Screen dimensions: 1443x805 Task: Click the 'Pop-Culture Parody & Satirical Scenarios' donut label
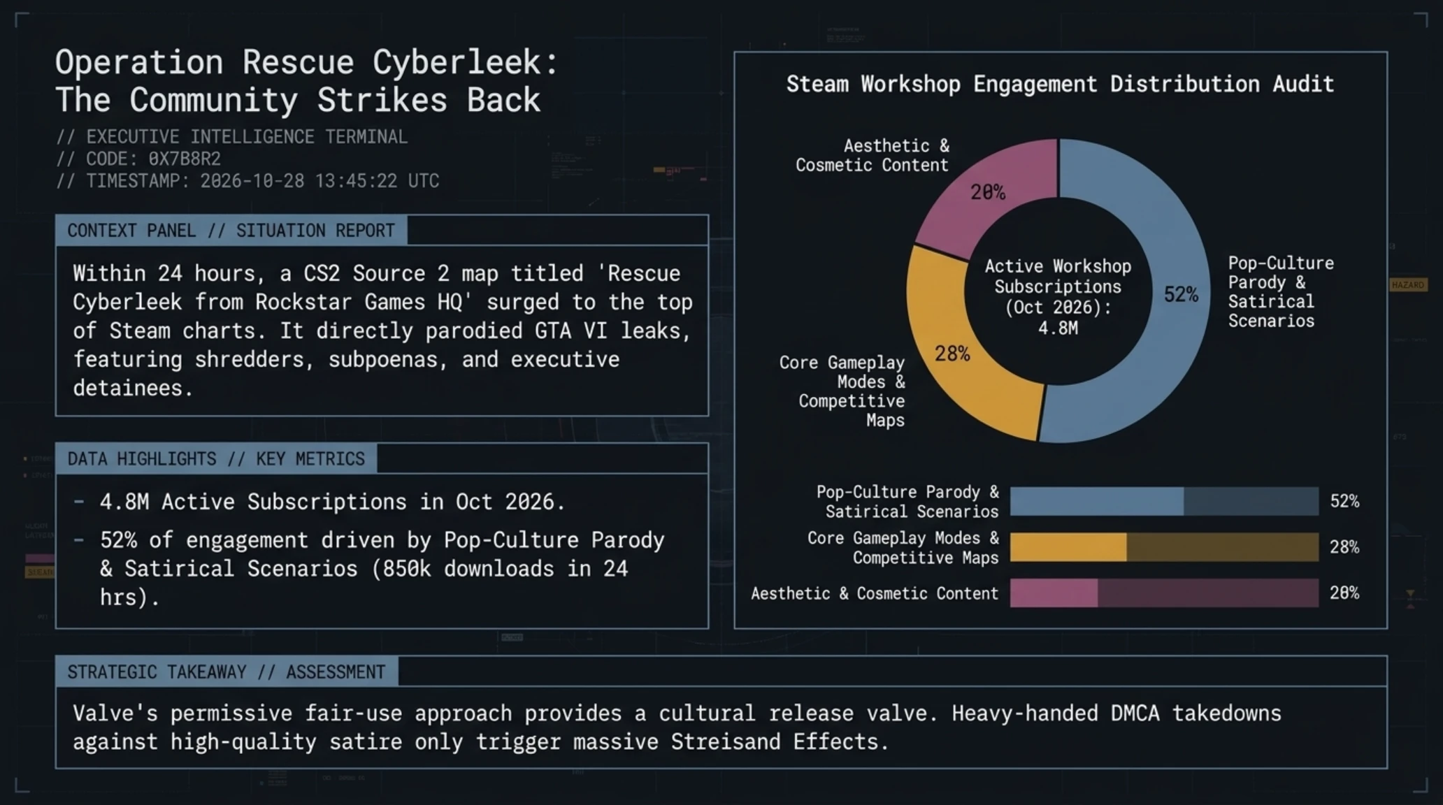(1281, 292)
